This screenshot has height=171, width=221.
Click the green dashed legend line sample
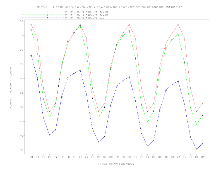43,15
